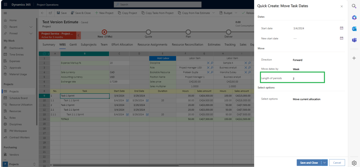Viewport: 360px width, 167px height.
Task: Open record in new window icon
Action: tap(50, 13)
